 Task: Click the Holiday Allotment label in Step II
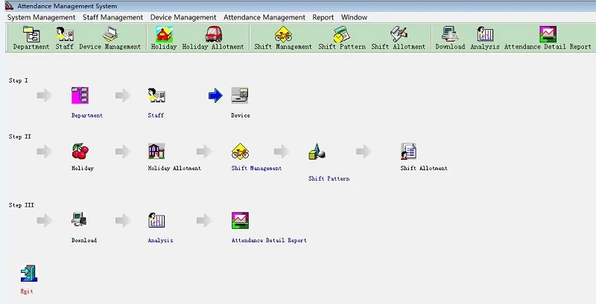(174, 168)
